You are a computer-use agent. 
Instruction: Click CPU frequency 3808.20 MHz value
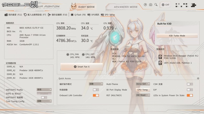66,28
